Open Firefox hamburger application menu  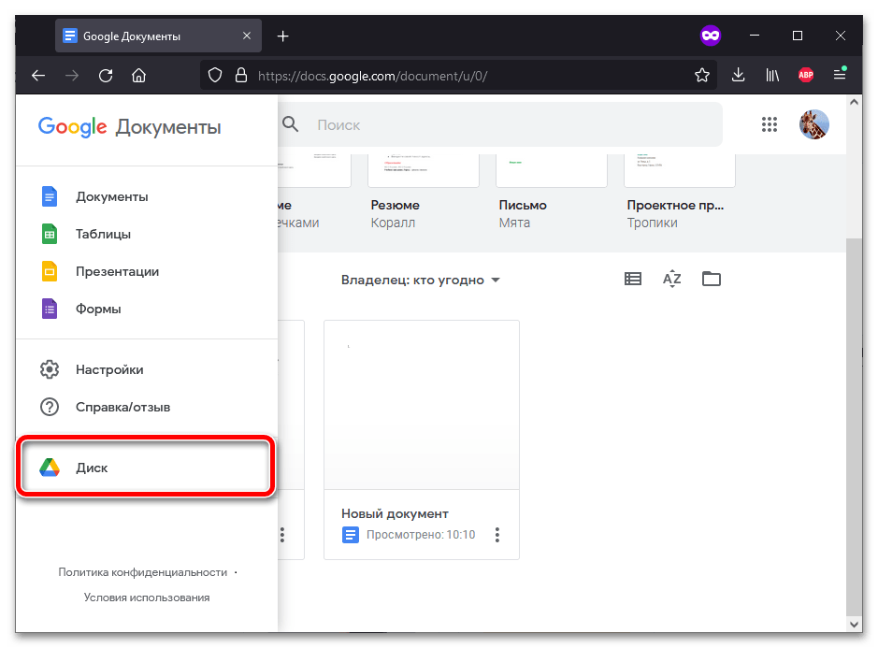pyautogui.click(x=840, y=75)
